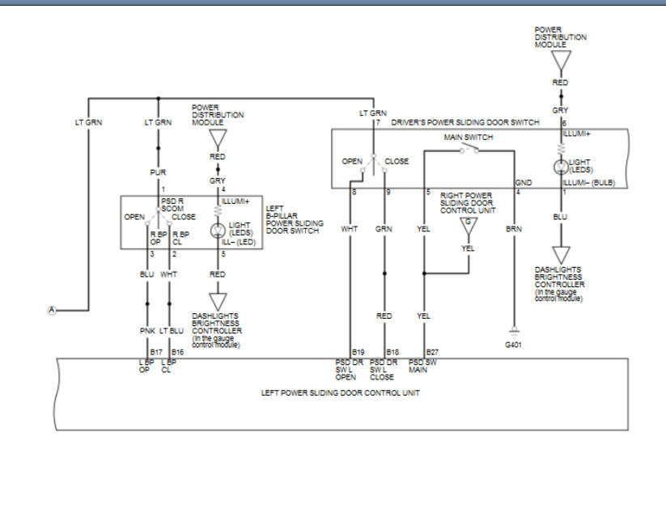Click the ILLUMI+ resistor zigzag symbol
The width and height of the screenshot is (666, 517).
pyautogui.click(x=560, y=148)
